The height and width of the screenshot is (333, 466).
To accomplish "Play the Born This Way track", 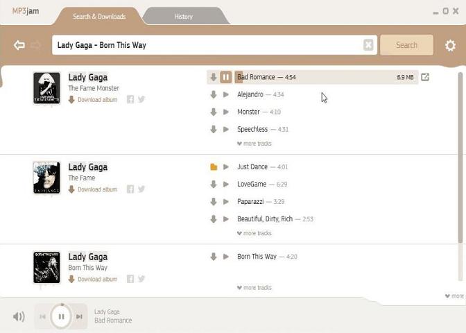I will (226, 257).
